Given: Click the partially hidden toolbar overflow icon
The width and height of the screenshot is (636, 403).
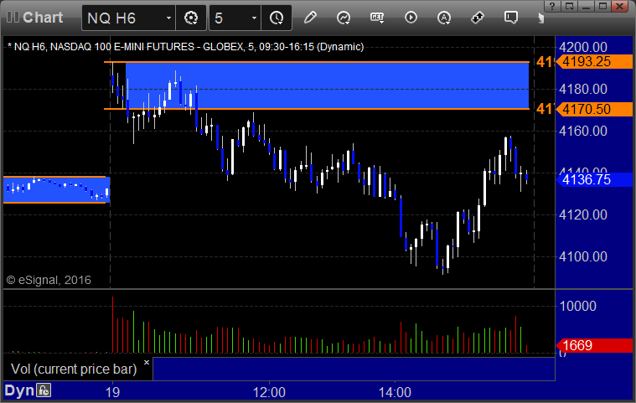Looking at the screenshot, I should click(540, 18).
